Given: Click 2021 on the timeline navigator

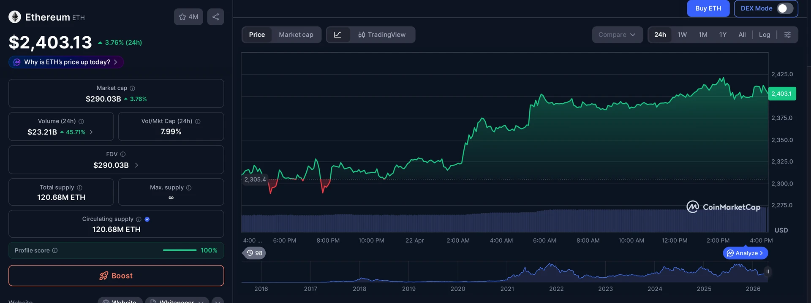Looking at the screenshot, I should 507,289.
